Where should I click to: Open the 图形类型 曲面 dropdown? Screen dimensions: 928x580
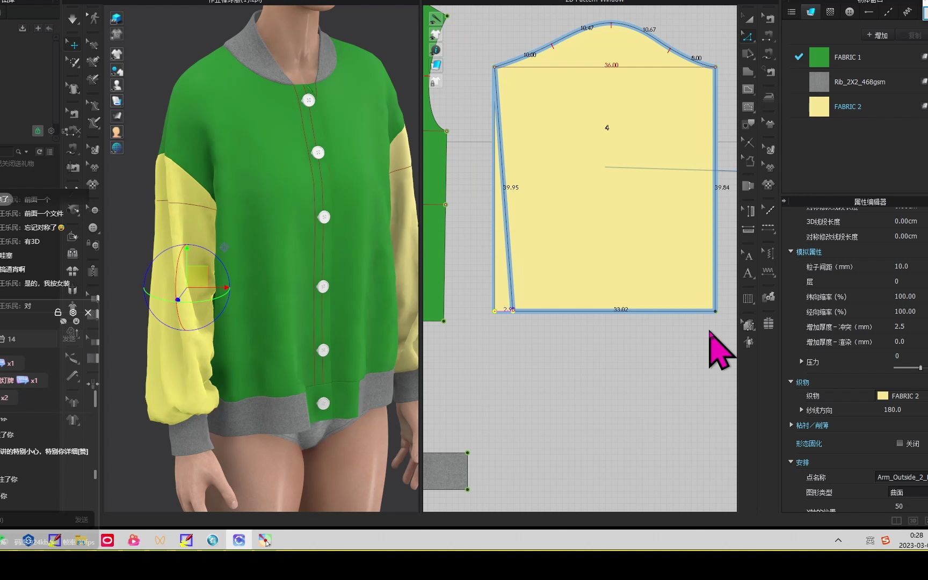pyautogui.click(x=908, y=492)
